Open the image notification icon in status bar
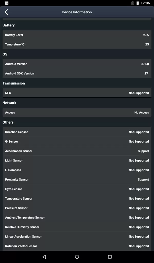Image resolution: width=154 pixels, height=263 pixels. (x=7, y=3)
